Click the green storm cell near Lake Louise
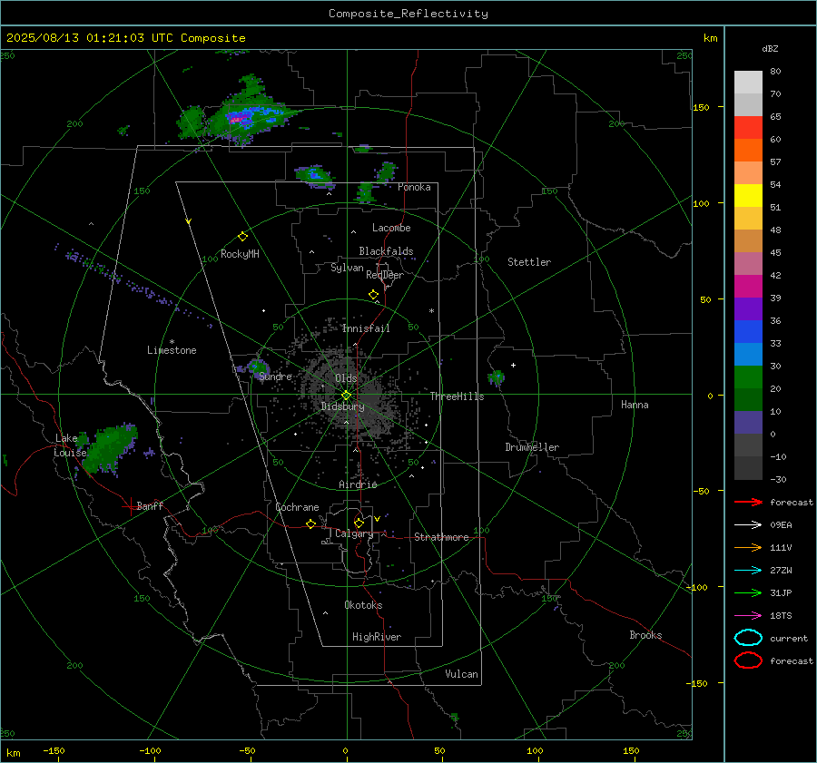The image size is (817, 763). (108, 448)
